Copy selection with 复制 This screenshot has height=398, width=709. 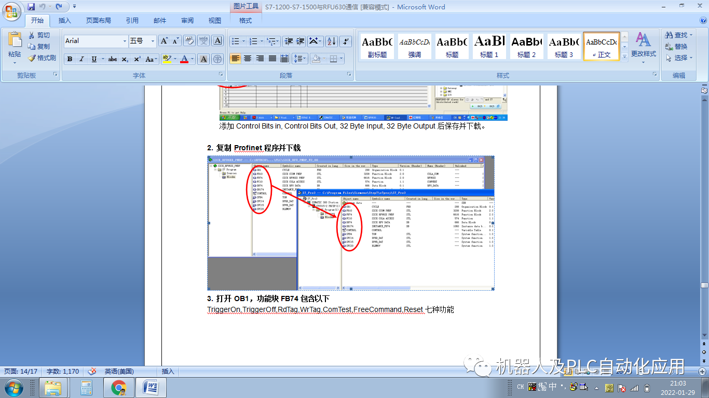39,47
